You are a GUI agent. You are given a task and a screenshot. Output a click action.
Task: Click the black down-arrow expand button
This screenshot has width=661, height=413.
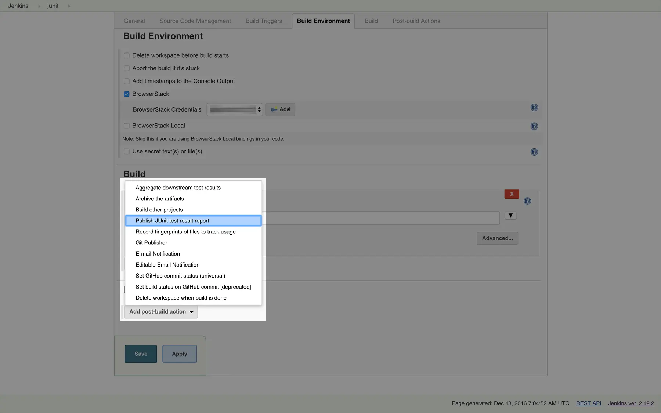click(510, 215)
